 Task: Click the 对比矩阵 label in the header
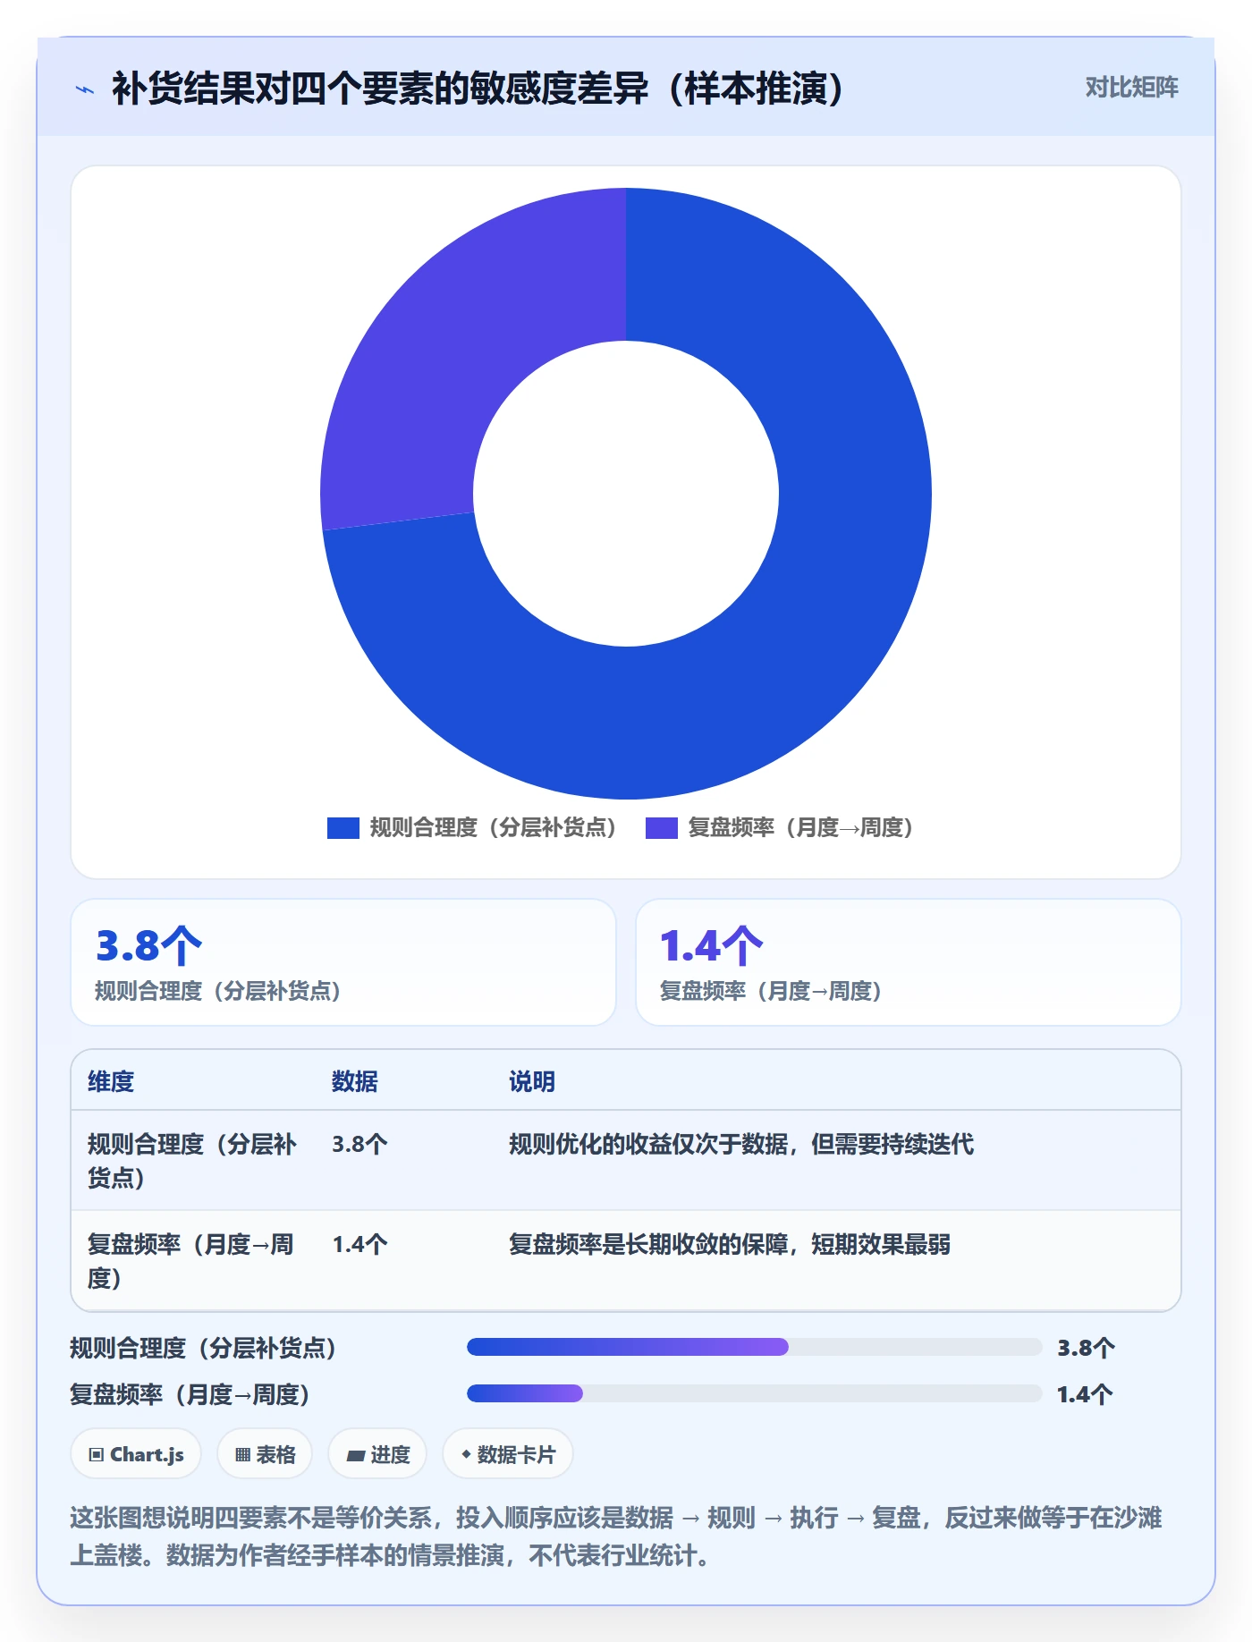(1131, 87)
